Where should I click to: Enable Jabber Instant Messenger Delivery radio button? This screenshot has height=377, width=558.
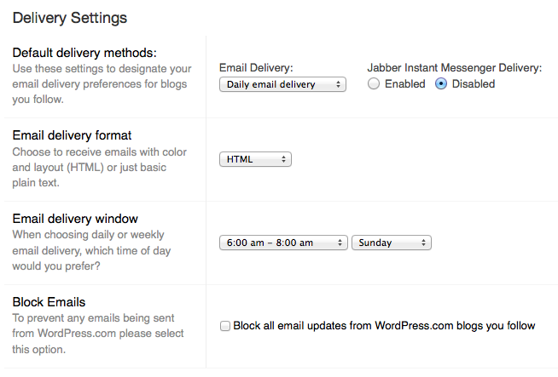(374, 83)
